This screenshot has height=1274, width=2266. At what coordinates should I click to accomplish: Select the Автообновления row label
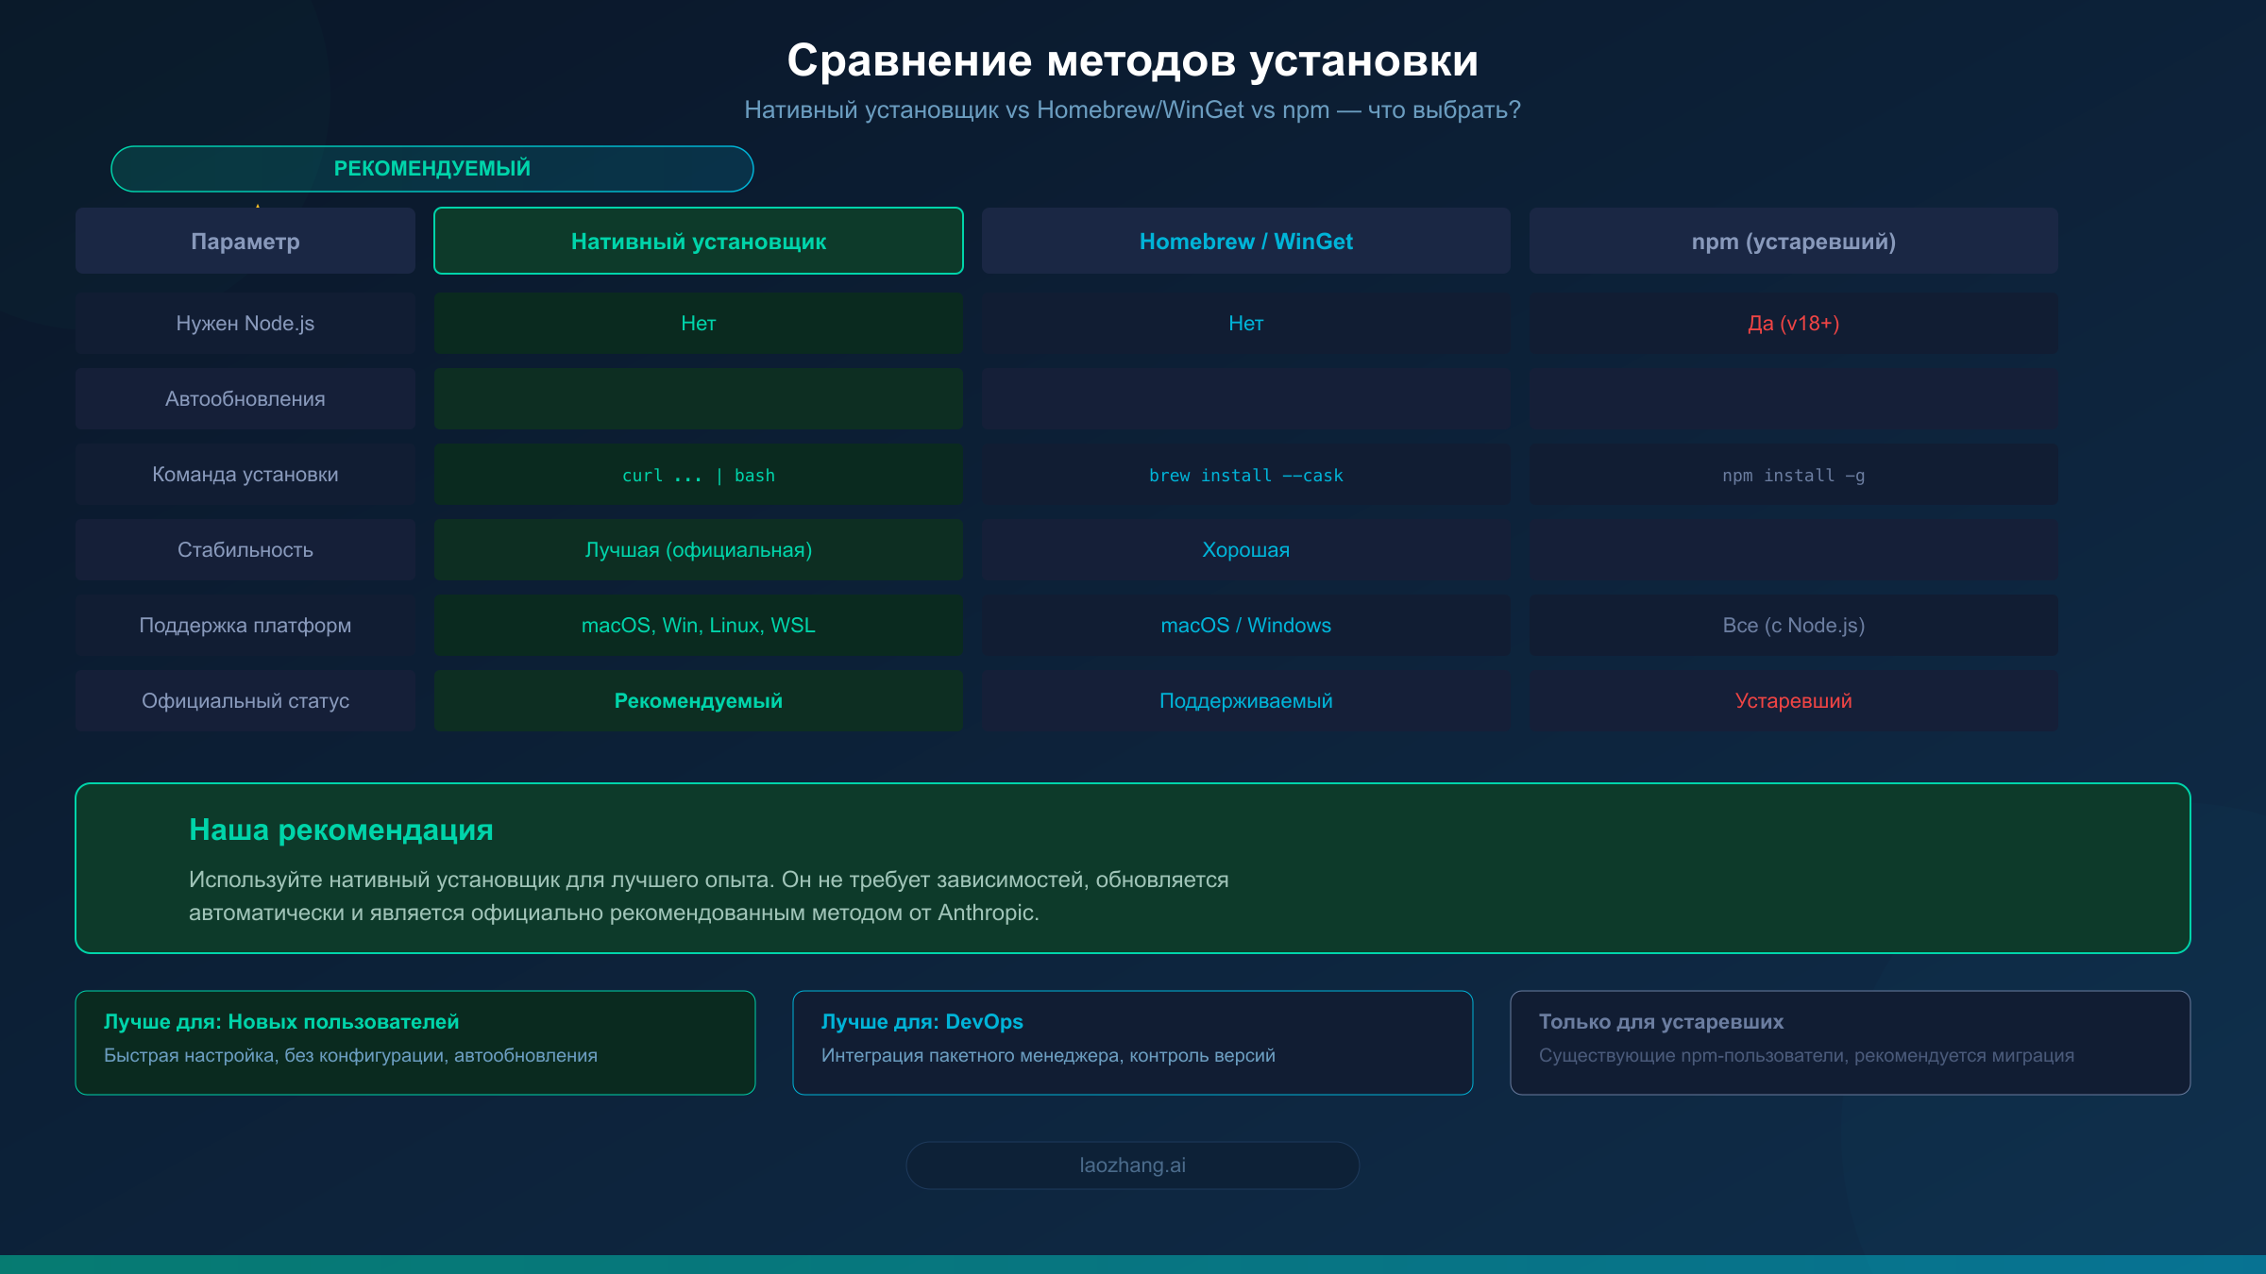pyautogui.click(x=245, y=398)
